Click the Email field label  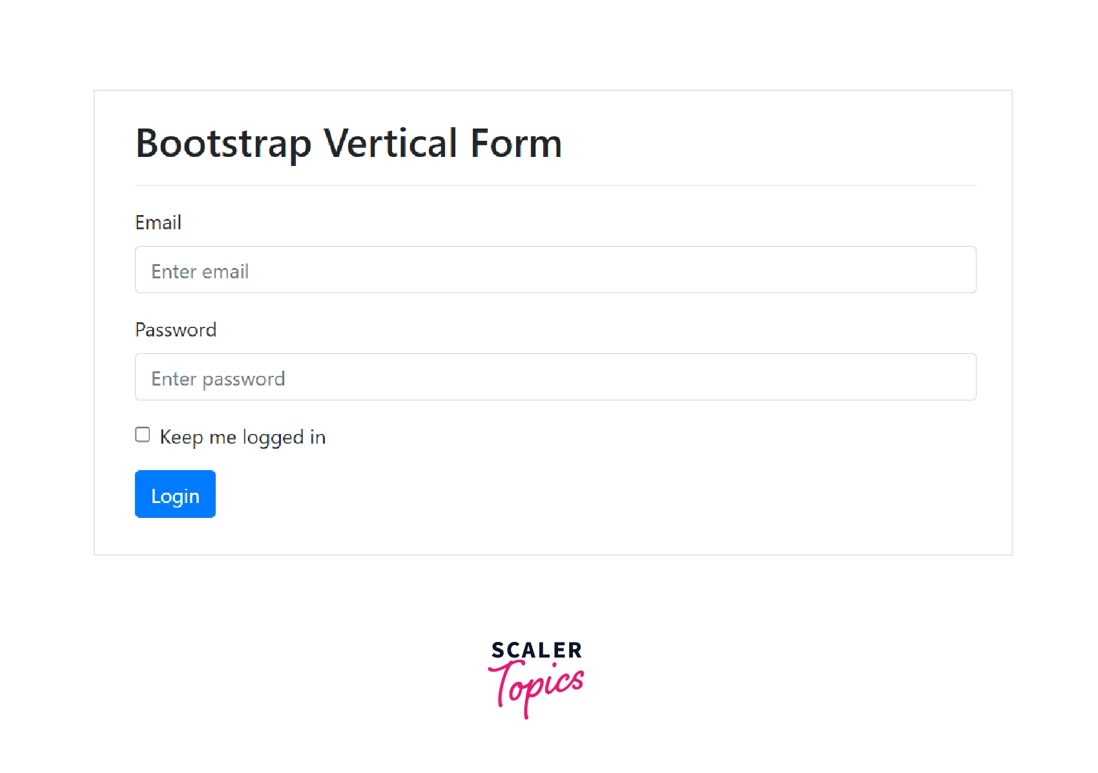point(158,223)
